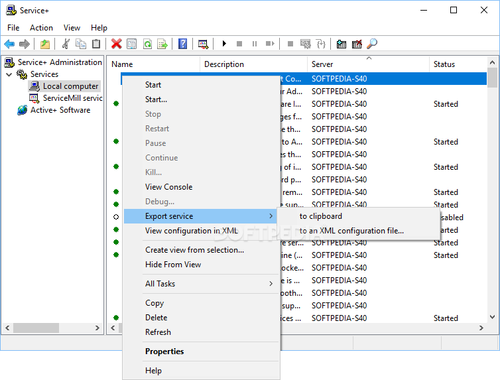The image size is (500, 380).
Task: Select 'to clipboard' in export submenu
Action: pyautogui.click(x=358, y=216)
